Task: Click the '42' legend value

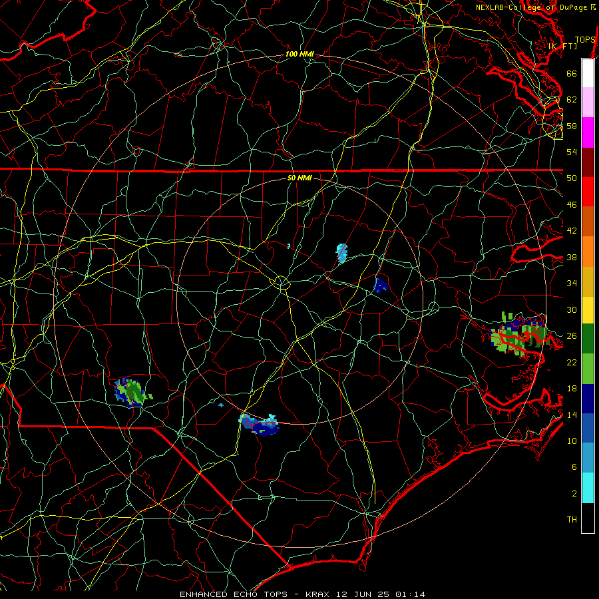Action: (x=572, y=230)
